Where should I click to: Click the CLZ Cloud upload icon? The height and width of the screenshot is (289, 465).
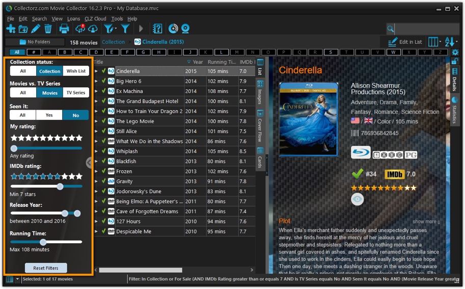pyautogui.click(x=93, y=29)
